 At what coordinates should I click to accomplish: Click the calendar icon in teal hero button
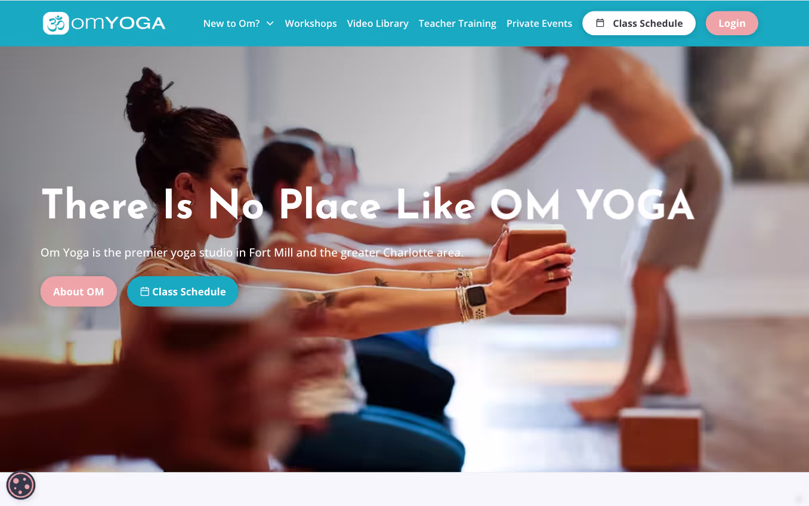pyautogui.click(x=144, y=291)
